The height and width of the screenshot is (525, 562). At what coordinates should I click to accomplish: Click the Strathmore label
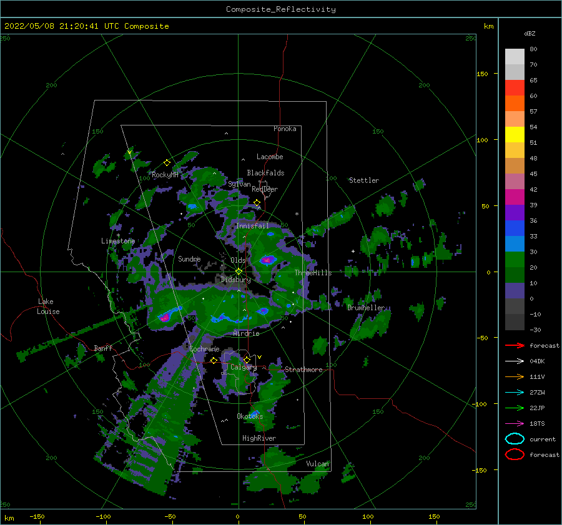303,370
